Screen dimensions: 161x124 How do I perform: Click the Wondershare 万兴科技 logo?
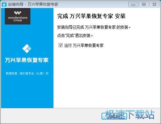pos(18,16)
